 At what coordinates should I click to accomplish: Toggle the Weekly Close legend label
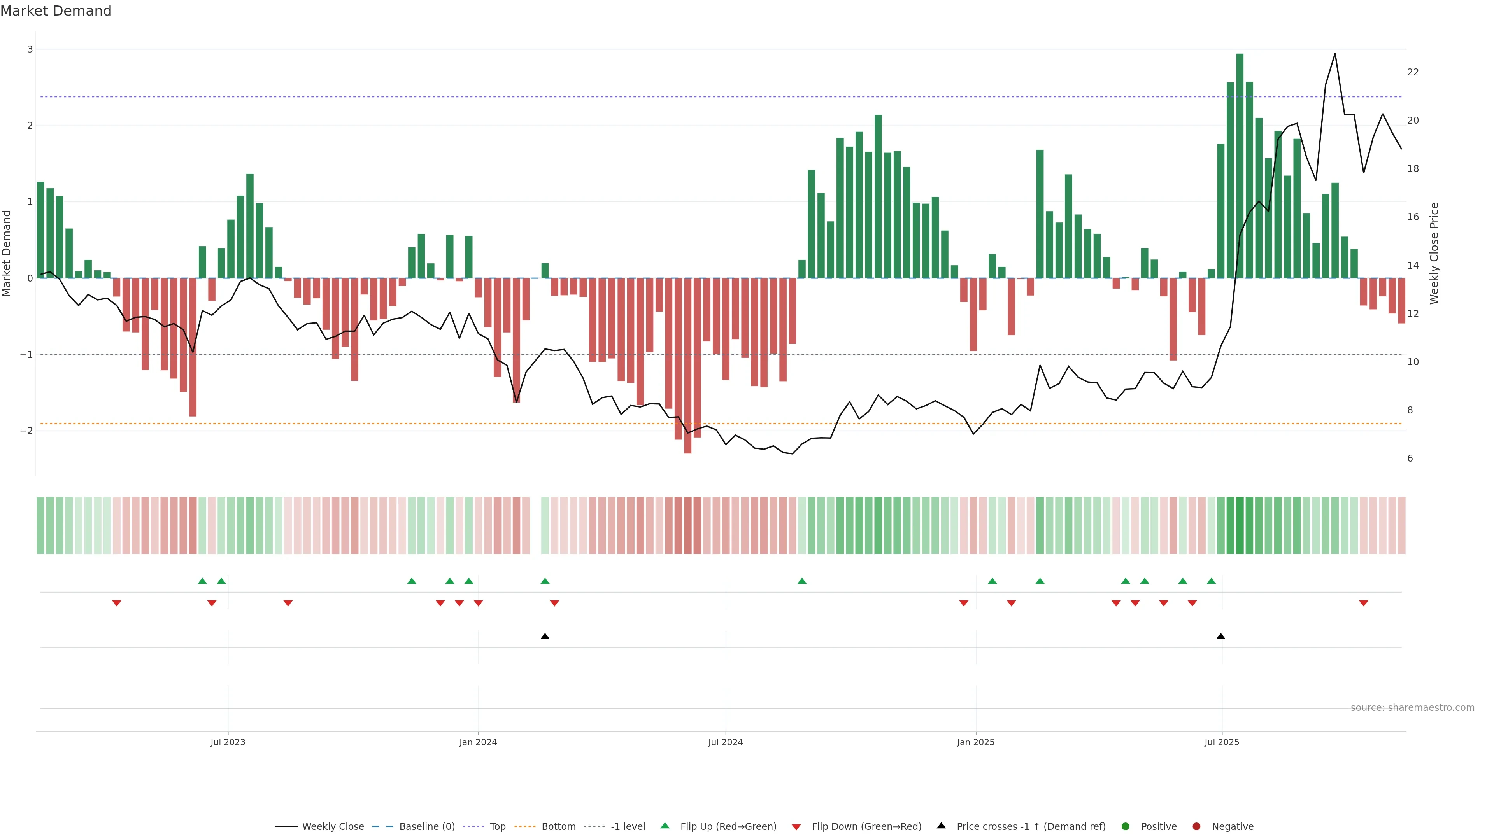(x=333, y=826)
